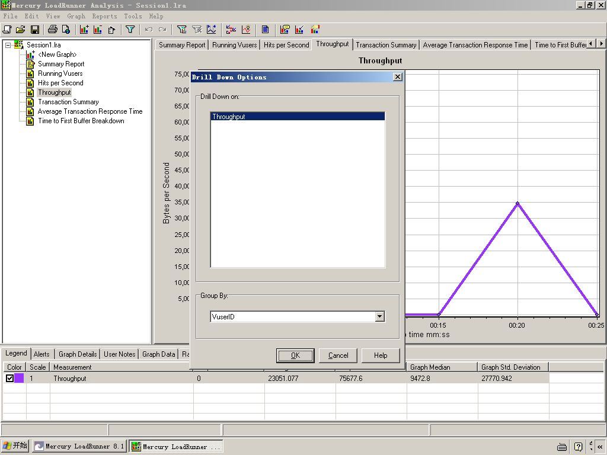Switch to the Transaction Summary tab
Viewport: 607px width, 455px height.
click(x=386, y=45)
